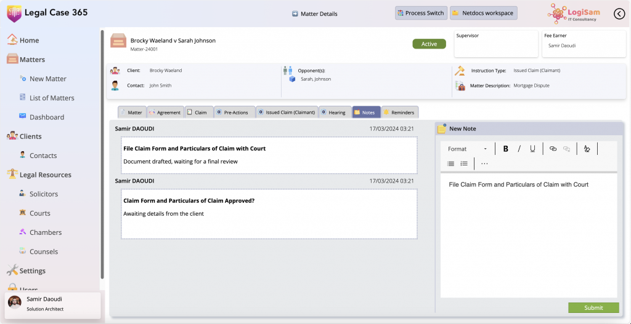Image resolution: width=631 pixels, height=324 pixels.
Task: Switch to the Reminders tab
Action: [x=399, y=113]
